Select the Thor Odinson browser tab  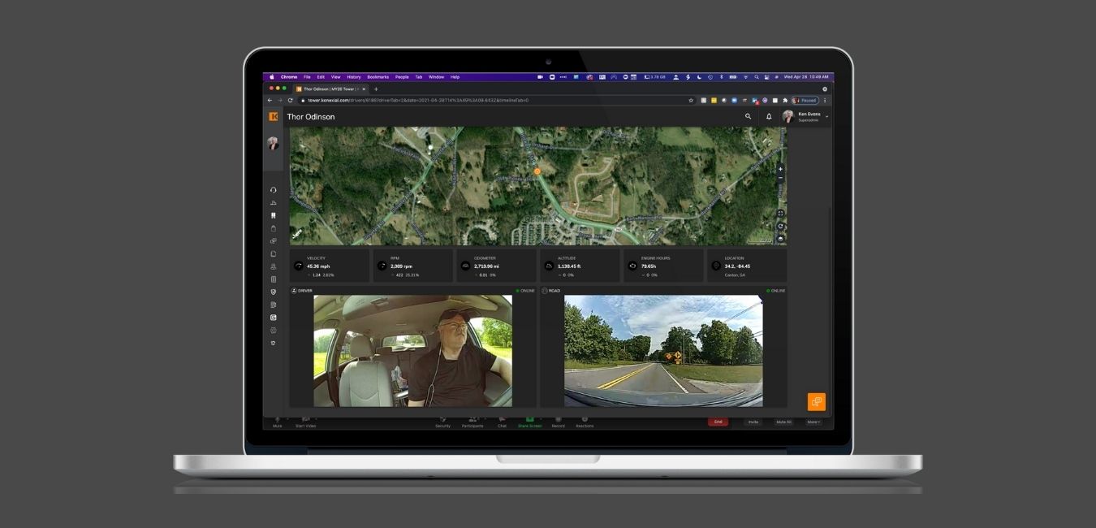pos(331,89)
